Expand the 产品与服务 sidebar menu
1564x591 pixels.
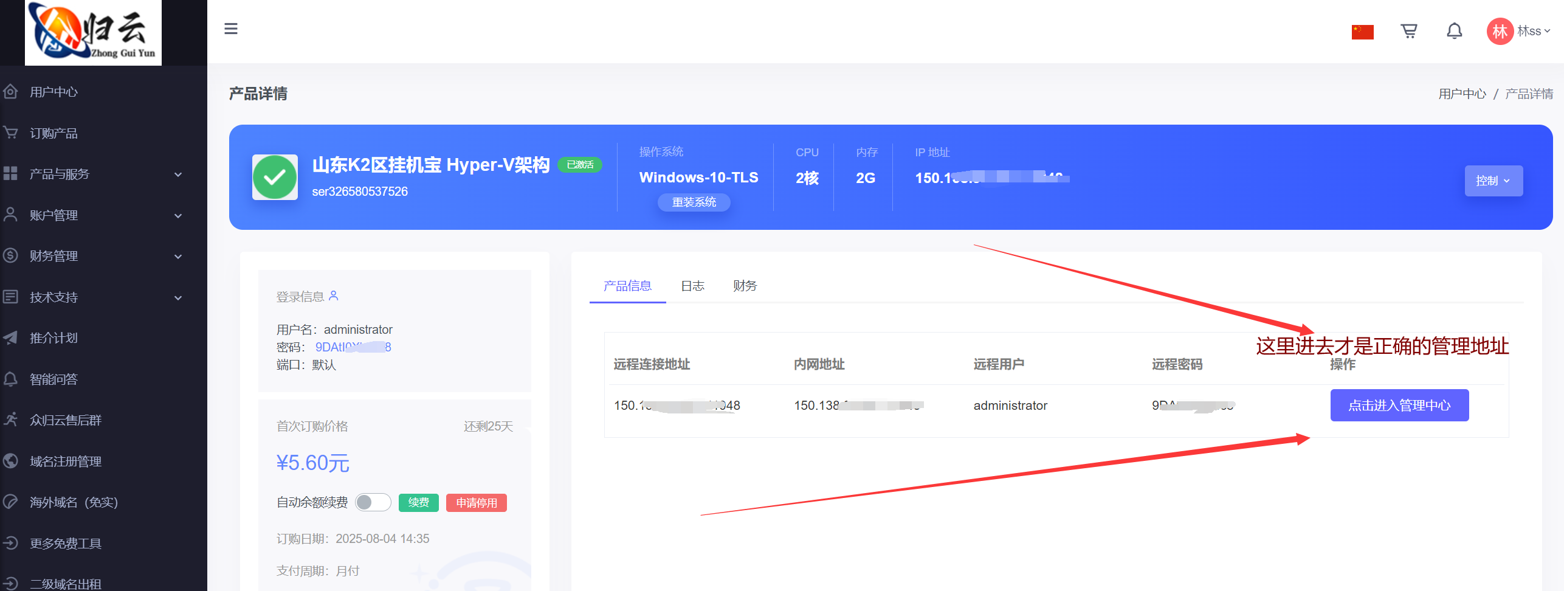(91, 174)
